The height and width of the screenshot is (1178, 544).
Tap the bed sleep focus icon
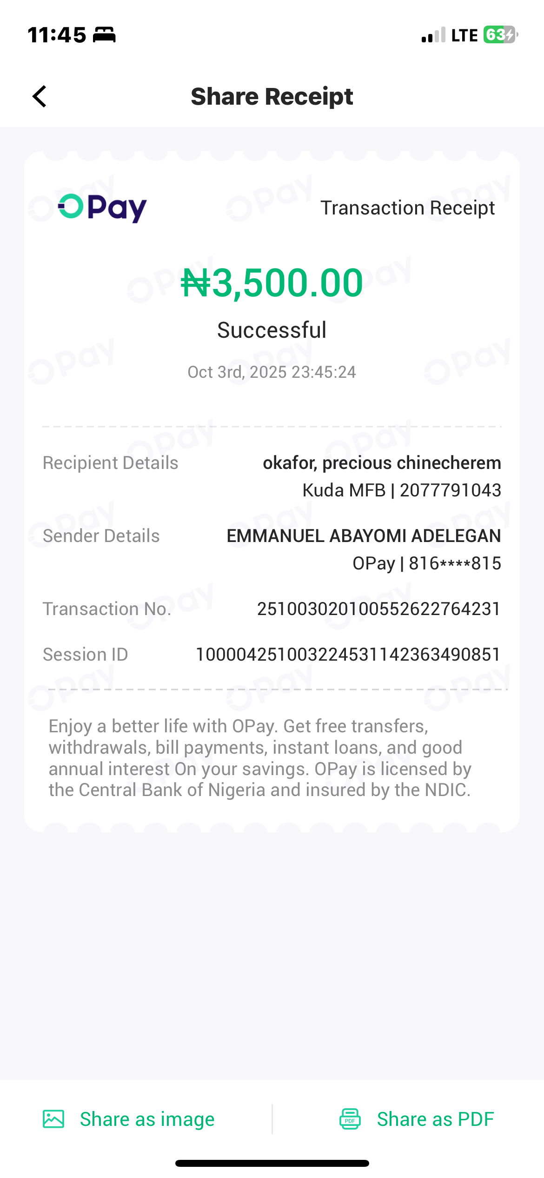104,35
